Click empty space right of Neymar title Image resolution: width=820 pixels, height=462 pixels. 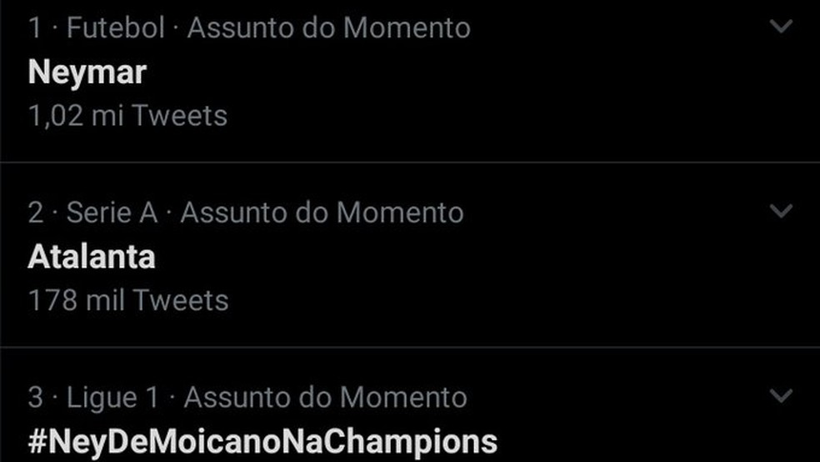coord(458,73)
